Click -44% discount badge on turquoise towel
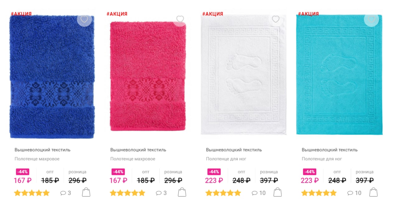 pyautogui.click(x=309, y=171)
